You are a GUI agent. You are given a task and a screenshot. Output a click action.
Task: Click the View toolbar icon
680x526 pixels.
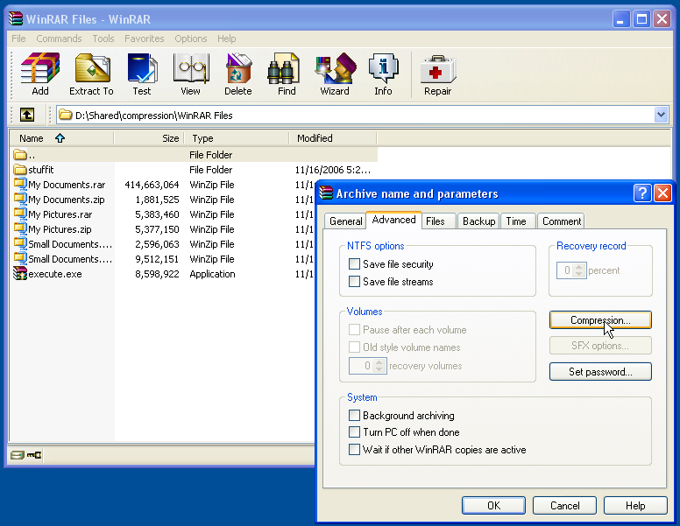coord(190,74)
